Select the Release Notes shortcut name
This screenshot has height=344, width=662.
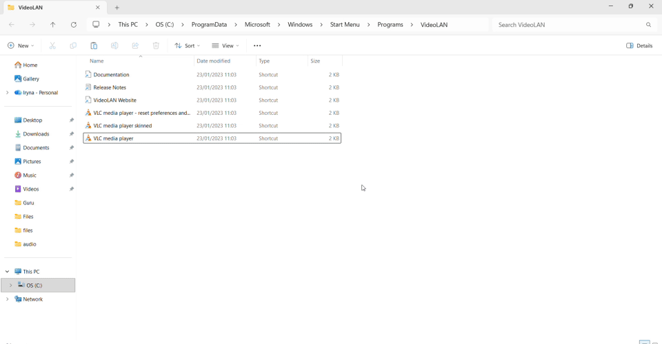tap(110, 87)
